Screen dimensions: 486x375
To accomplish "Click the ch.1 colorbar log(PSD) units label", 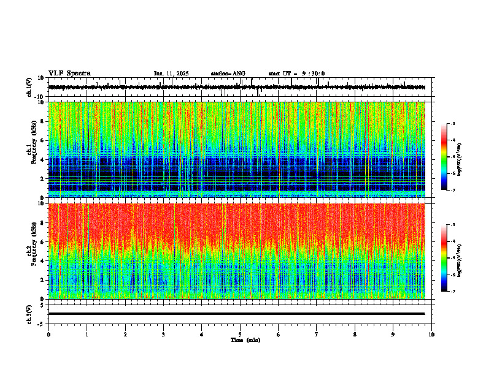I will click(x=460, y=159).
